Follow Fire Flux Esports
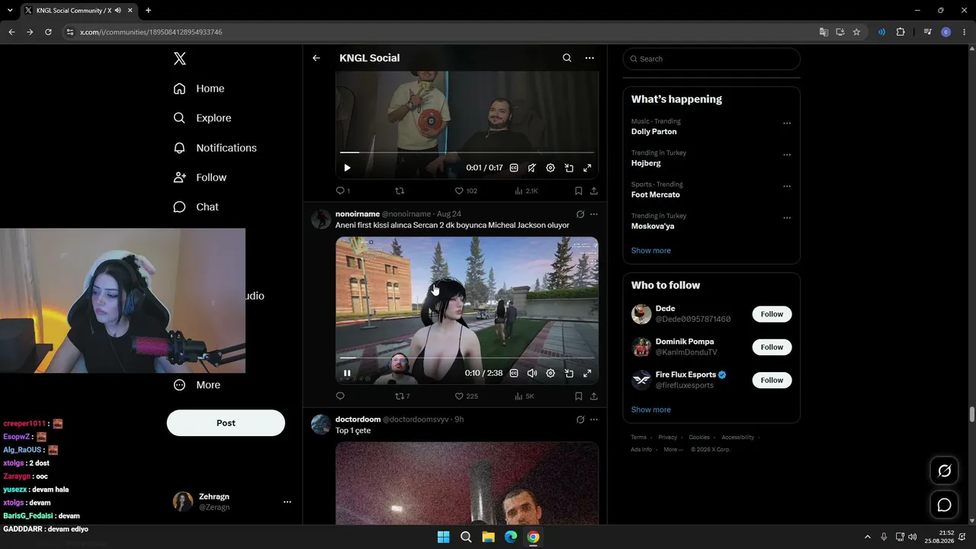976x549 pixels. [x=772, y=380]
